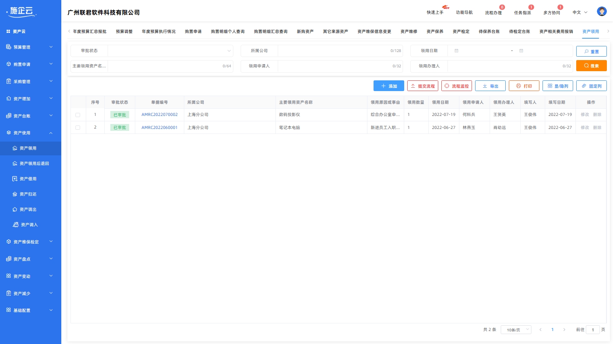Click the 基础配置 sidebar icon
Image resolution: width=613 pixels, height=344 pixels.
click(8, 310)
